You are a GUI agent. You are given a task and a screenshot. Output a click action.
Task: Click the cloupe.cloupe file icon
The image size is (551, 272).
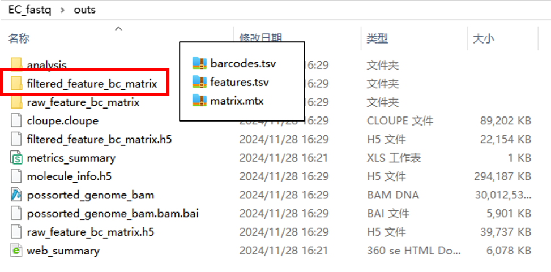(16, 121)
